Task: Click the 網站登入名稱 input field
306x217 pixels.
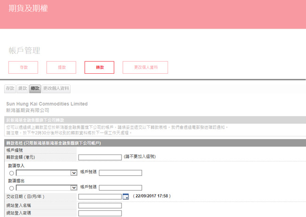Action: click(100, 206)
